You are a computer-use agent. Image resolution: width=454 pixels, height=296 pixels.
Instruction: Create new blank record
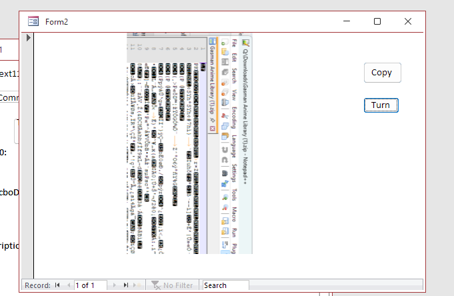point(137,285)
